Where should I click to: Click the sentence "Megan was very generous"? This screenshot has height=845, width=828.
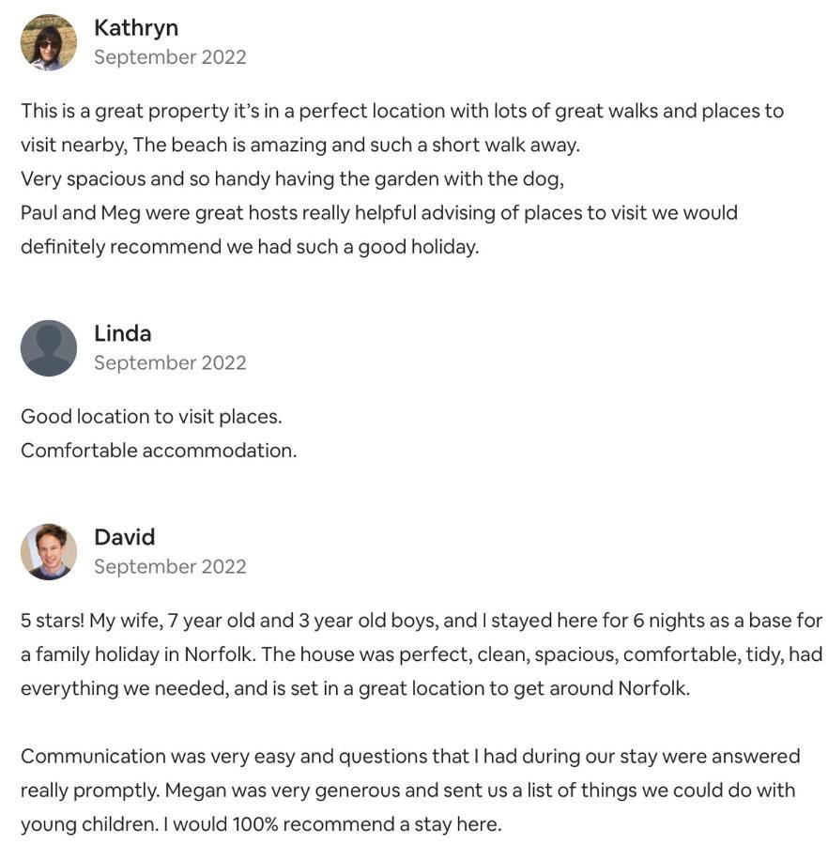(480, 790)
